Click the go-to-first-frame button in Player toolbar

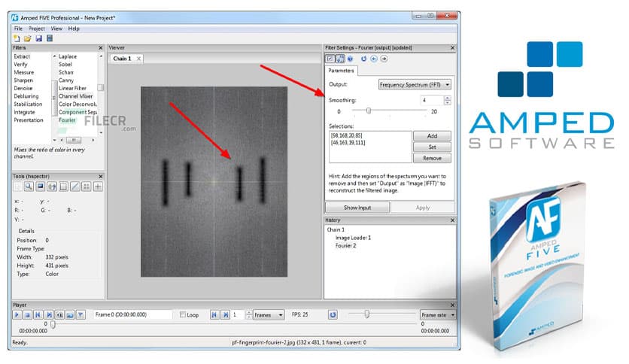[x=38, y=314]
